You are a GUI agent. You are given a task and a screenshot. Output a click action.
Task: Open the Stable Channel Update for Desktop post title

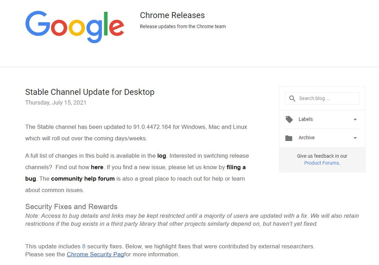[x=90, y=92]
